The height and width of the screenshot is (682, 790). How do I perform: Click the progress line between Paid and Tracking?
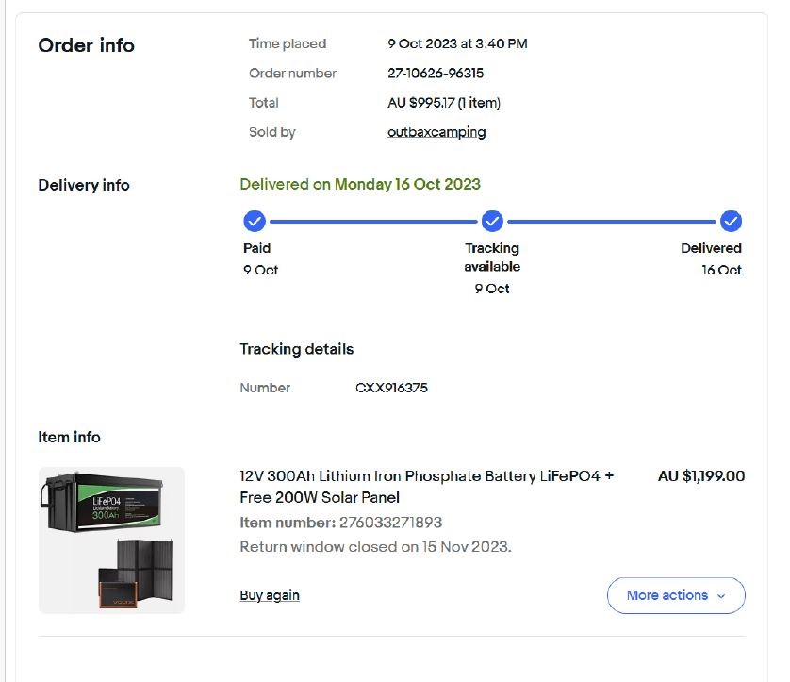(x=373, y=222)
